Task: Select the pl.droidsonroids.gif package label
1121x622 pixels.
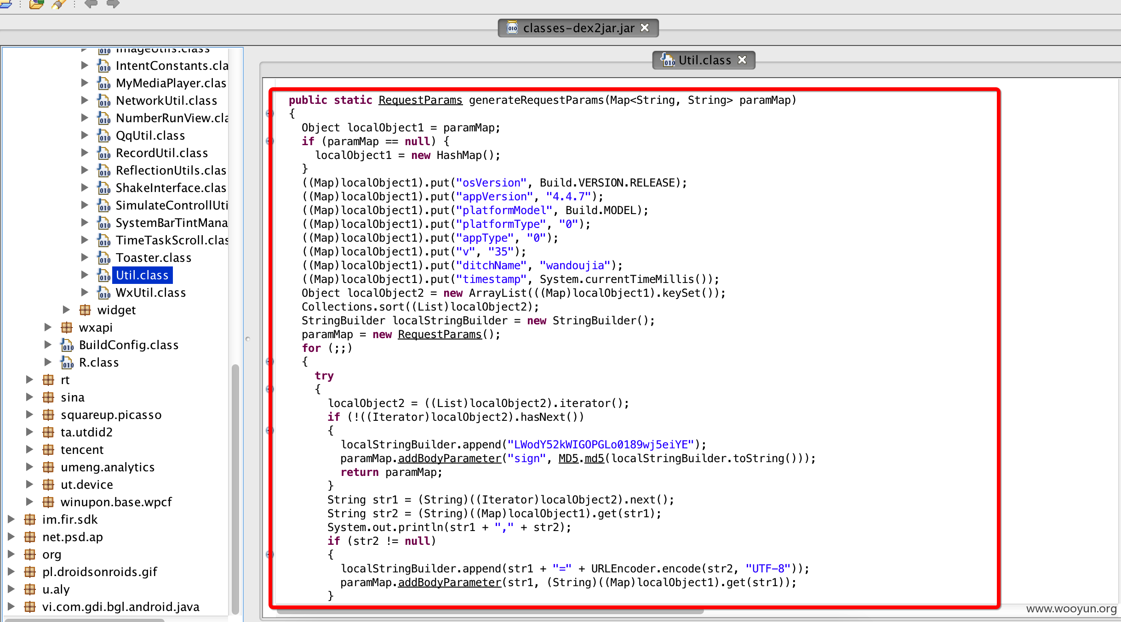Action: click(x=100, y=572)
